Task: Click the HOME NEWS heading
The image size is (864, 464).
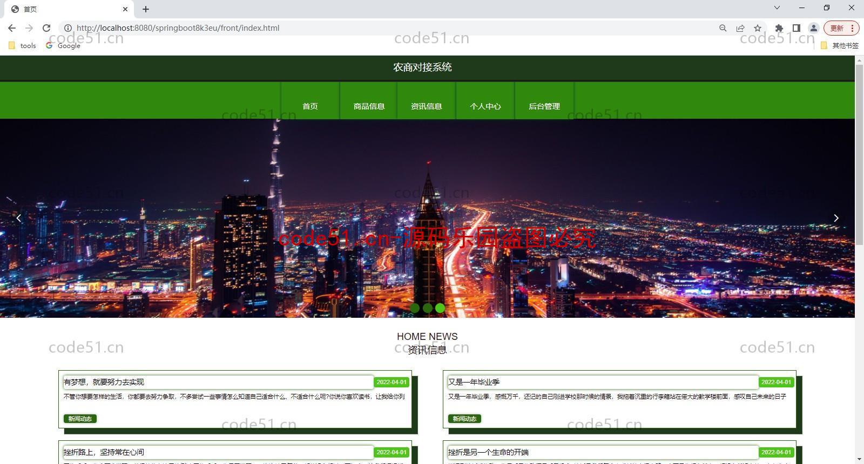Action: click(427, 336)
